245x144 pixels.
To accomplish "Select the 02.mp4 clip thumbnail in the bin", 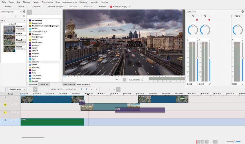I will click(x=9, y=35).
